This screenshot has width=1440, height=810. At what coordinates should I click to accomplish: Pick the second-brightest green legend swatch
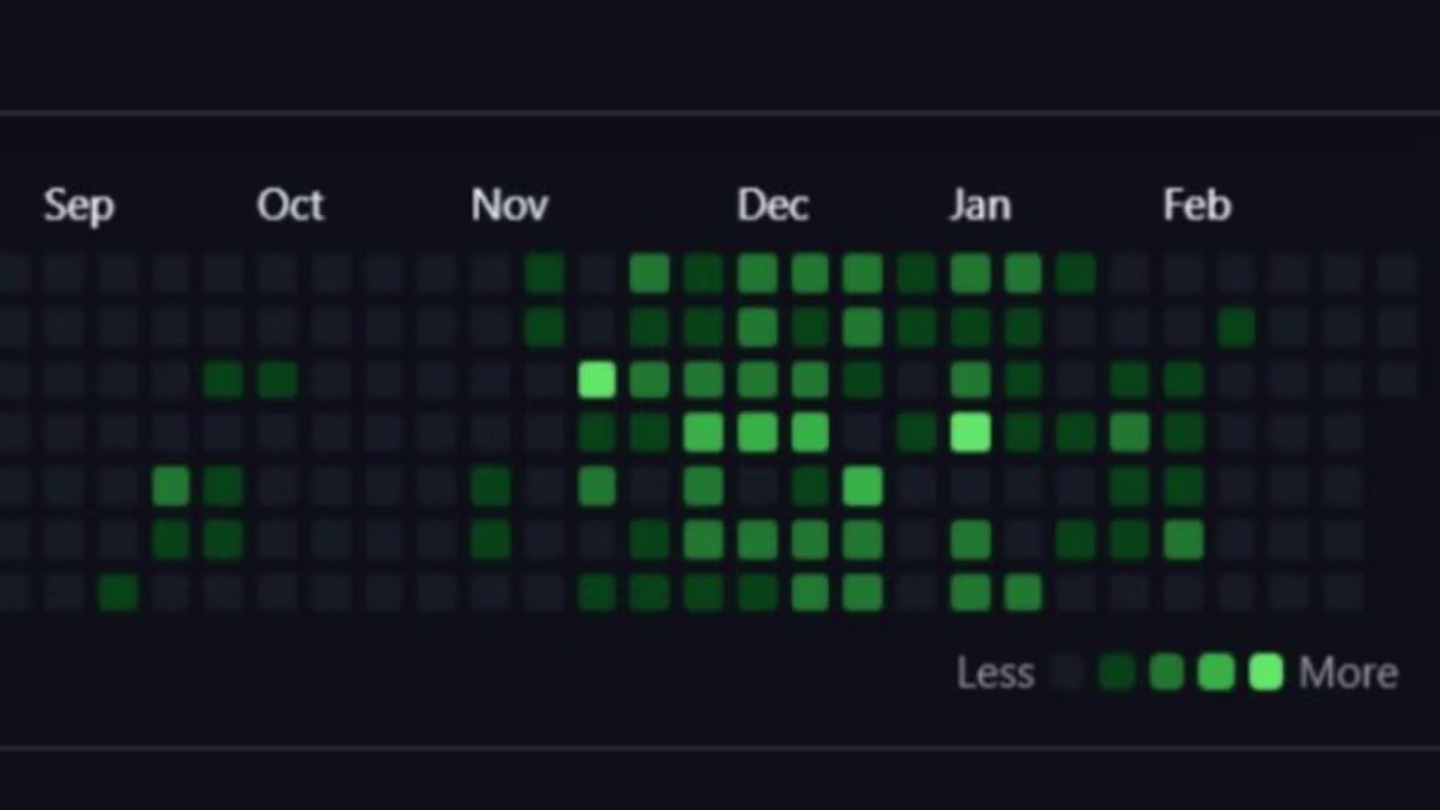coord(1216,673)
